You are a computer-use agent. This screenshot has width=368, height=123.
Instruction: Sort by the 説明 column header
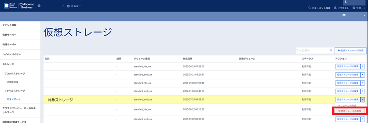click(119, 58)
